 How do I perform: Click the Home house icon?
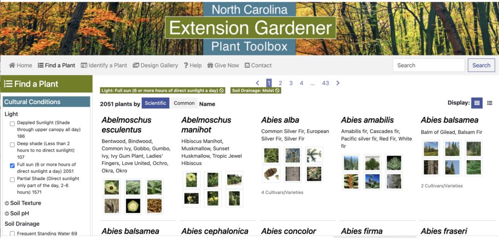(12, 65)
